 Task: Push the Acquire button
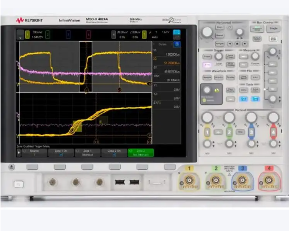219,77
